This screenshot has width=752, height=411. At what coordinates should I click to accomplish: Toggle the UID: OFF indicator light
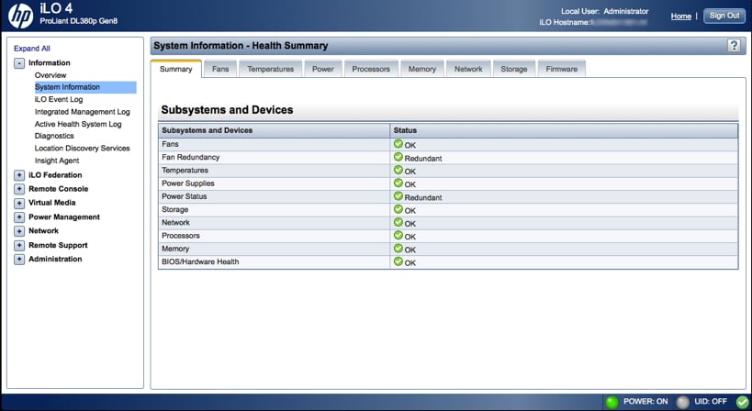click(682, 402)
